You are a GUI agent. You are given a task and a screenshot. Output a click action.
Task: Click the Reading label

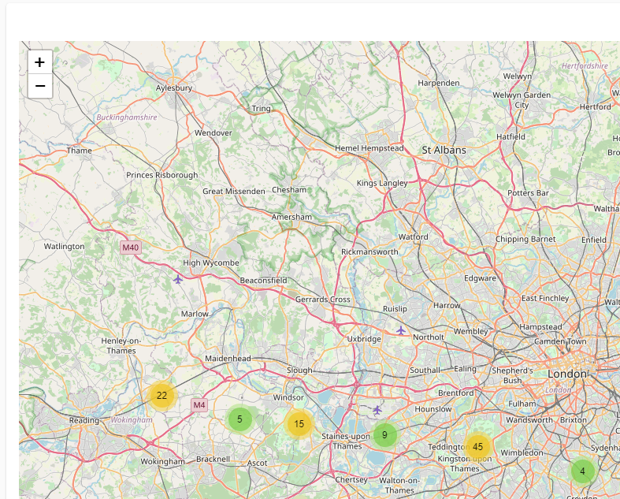pyautogui.click(x=84, y=420)
